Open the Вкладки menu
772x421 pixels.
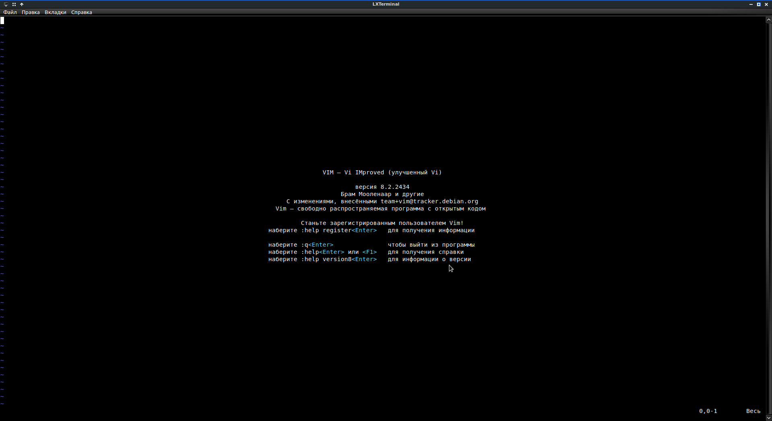[56, 12]
